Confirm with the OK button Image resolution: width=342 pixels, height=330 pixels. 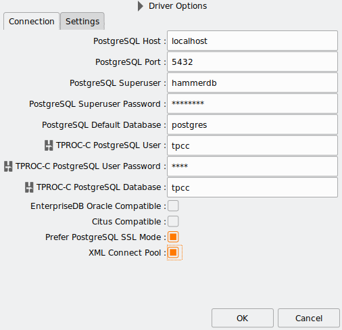(x=243, y=318)
